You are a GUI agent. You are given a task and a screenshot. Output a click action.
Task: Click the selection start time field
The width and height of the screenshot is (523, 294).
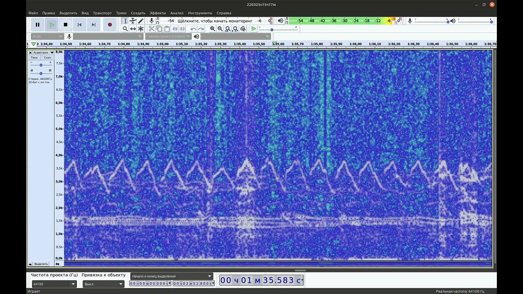(150, 283)
